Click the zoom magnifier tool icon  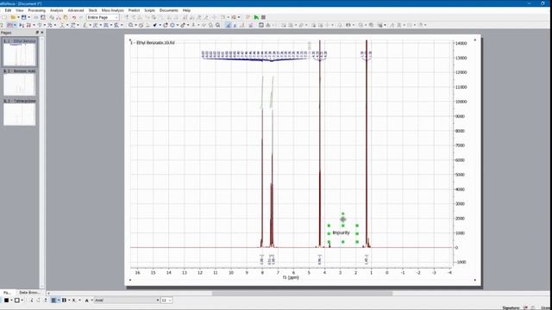[130, 25]
